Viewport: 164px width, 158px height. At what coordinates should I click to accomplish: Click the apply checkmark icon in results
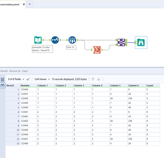[28, 79]
